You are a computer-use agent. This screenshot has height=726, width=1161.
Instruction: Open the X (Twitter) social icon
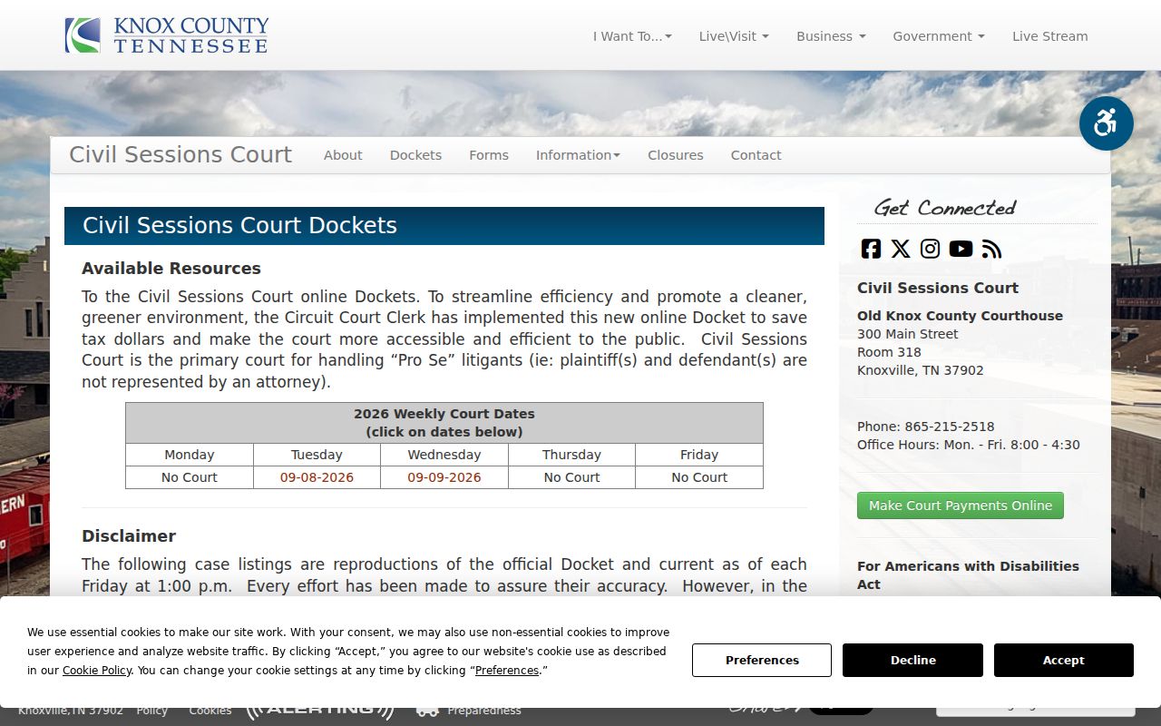coord(901,249)
